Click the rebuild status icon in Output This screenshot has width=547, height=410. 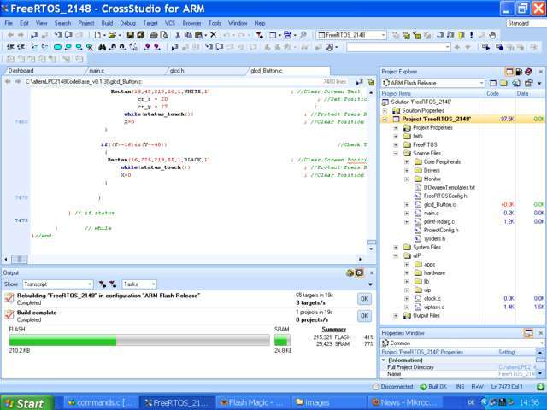click(x=9, y=298)
